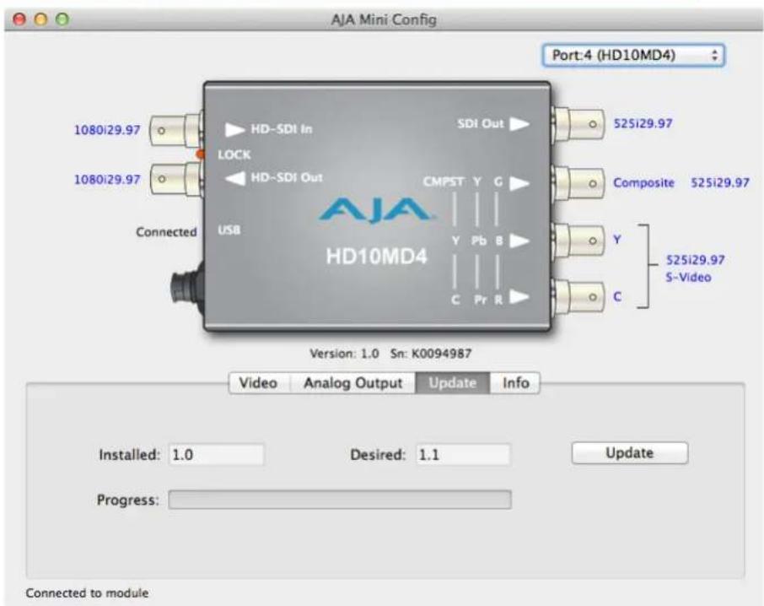
Task: Click the Connected USB status text
Action: (x=166, y=232)
